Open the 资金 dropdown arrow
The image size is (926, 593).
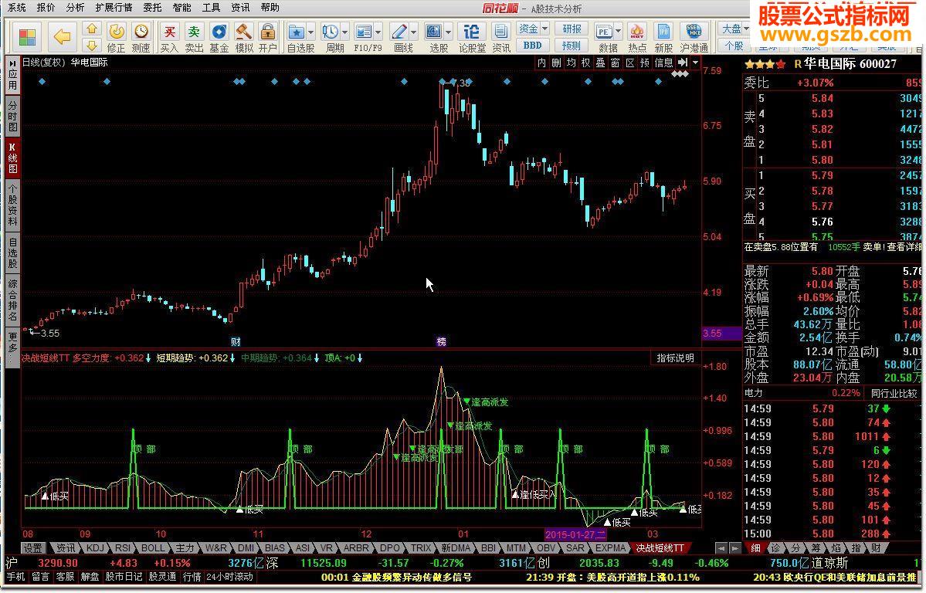click(x=544, y=29)
